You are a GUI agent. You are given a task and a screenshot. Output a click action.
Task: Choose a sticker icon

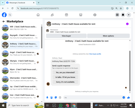(x=56, y=97)
